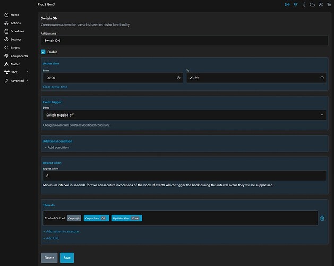
Task: Click the Schedules calendar icon
Action: tap(6, 31)
